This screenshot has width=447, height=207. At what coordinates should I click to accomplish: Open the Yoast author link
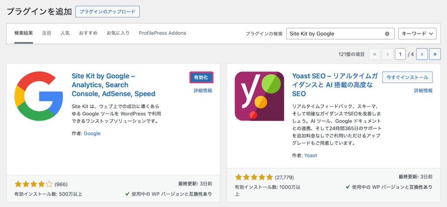(311, 155)
